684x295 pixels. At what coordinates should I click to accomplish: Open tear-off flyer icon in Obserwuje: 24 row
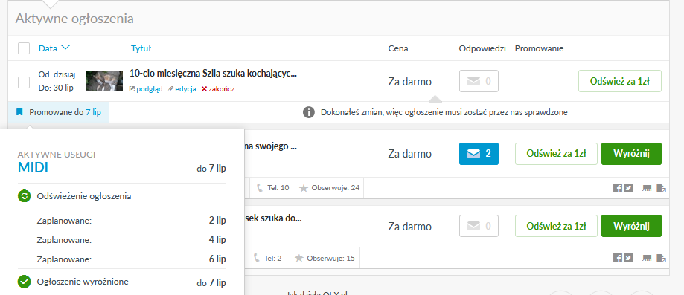(647, 188)
